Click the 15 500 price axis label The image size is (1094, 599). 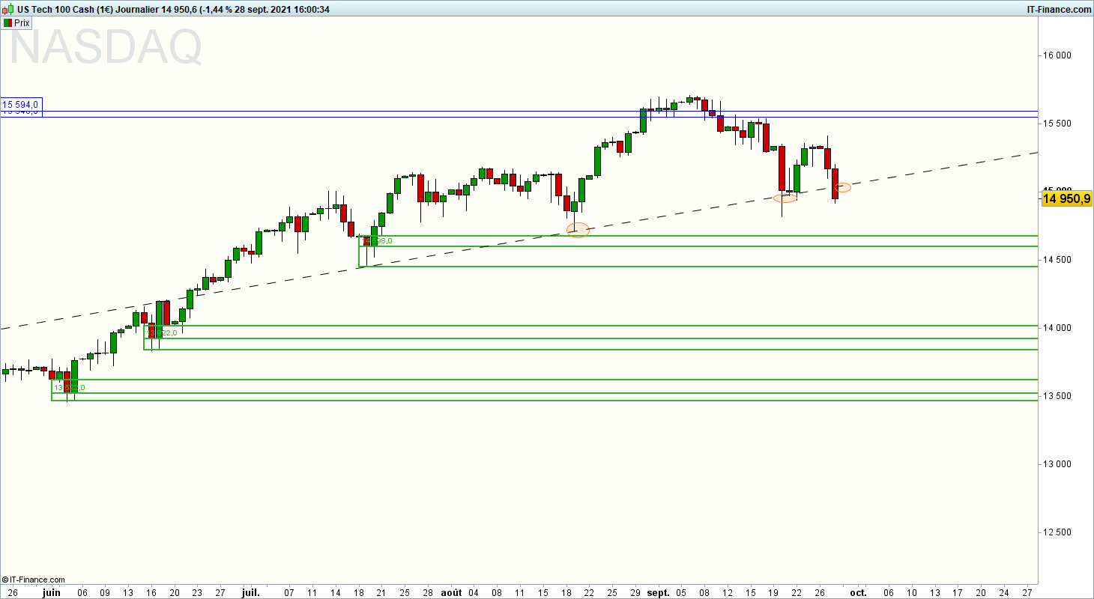click(x=1057, y=124)
